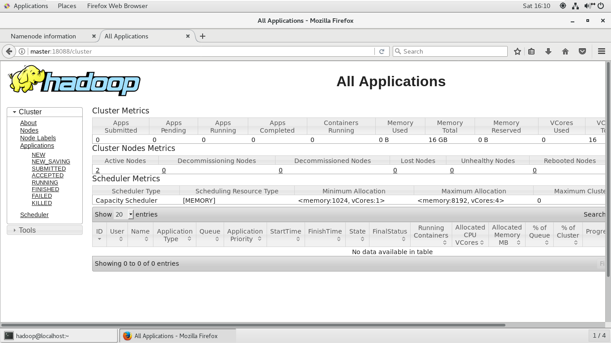Click the Firefox Search box

pyautogui.click(x=450, y=51)
